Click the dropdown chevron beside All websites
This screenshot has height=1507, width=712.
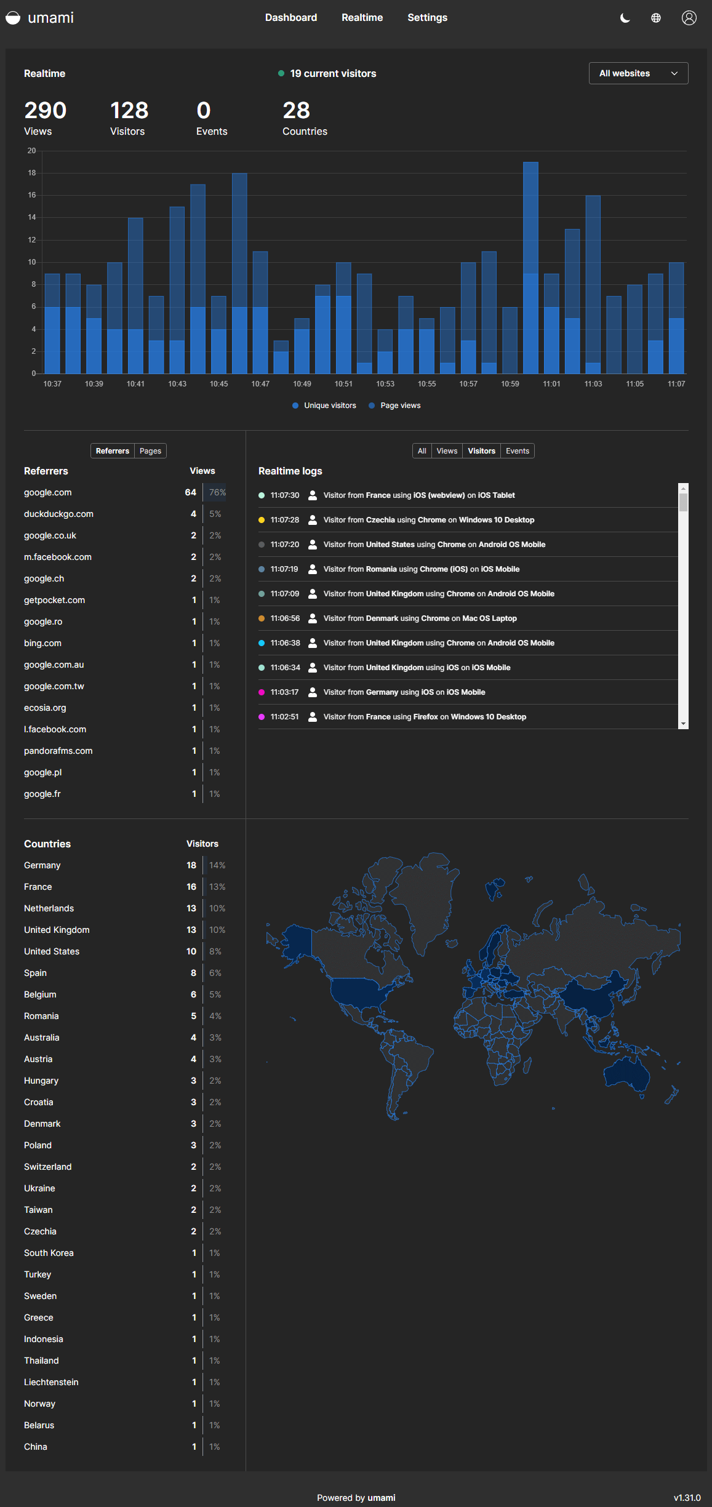(674, 73)
